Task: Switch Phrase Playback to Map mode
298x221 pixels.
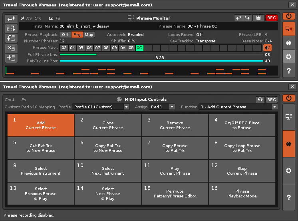Action: [x=89, y=35]
